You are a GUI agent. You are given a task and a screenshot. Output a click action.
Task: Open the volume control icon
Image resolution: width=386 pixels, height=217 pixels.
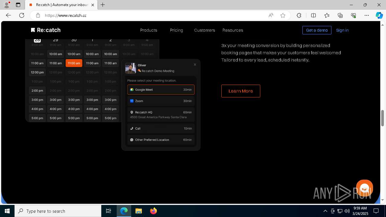click(347, 211)
